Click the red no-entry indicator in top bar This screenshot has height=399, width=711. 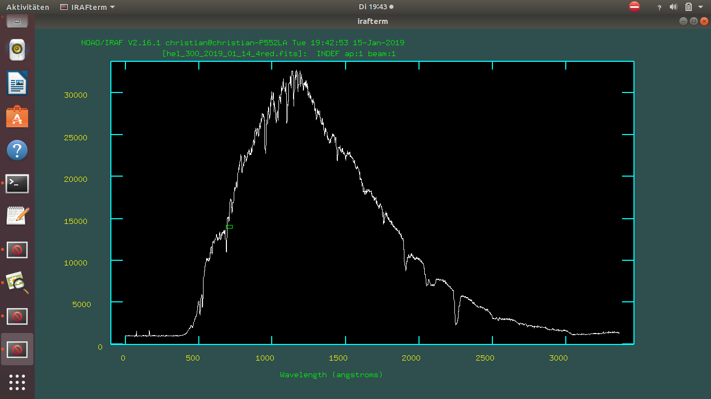click(x=634, y=7)
